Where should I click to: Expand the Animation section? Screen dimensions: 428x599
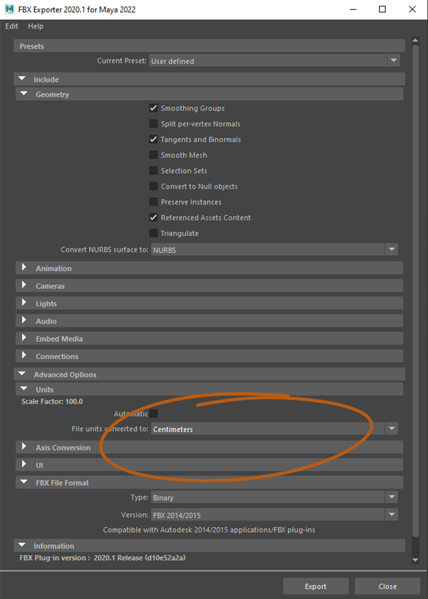tap(24, 268)
